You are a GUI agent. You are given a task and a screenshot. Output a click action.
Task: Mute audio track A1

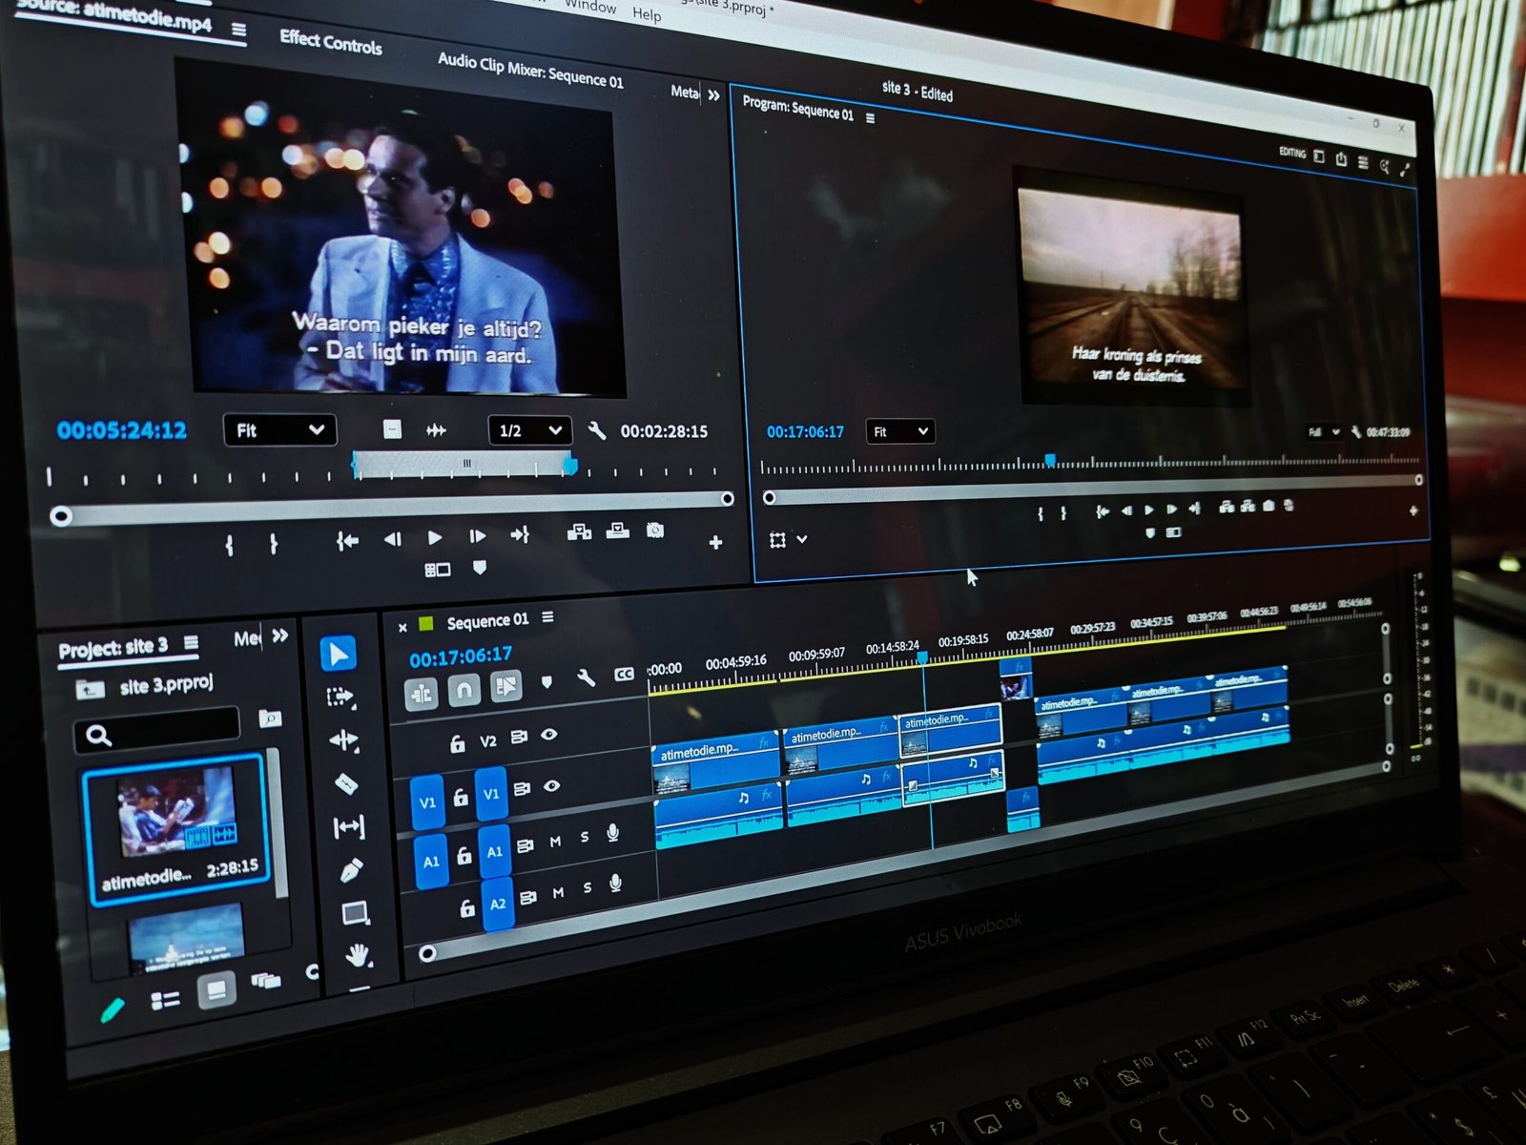(555, 842)
